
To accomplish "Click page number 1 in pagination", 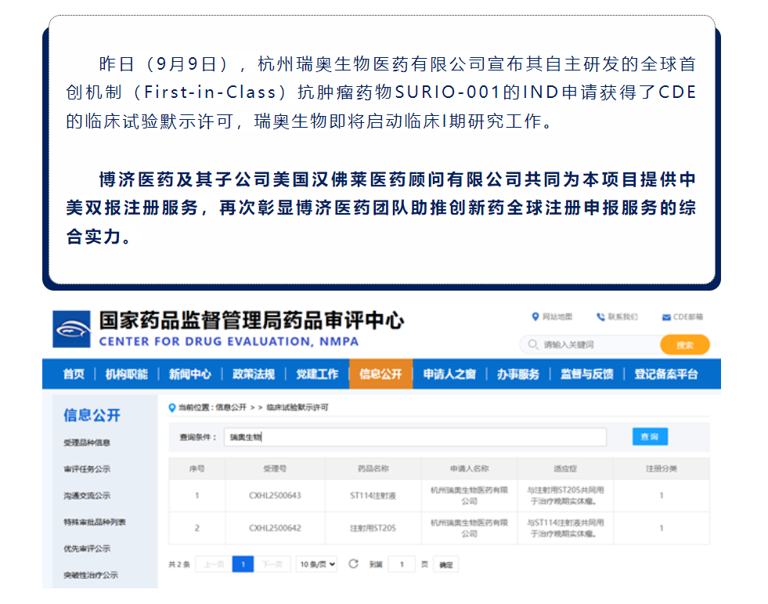I will pos(243,563).
